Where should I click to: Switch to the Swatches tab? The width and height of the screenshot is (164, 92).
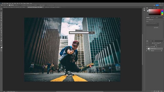tap(150, 8)
